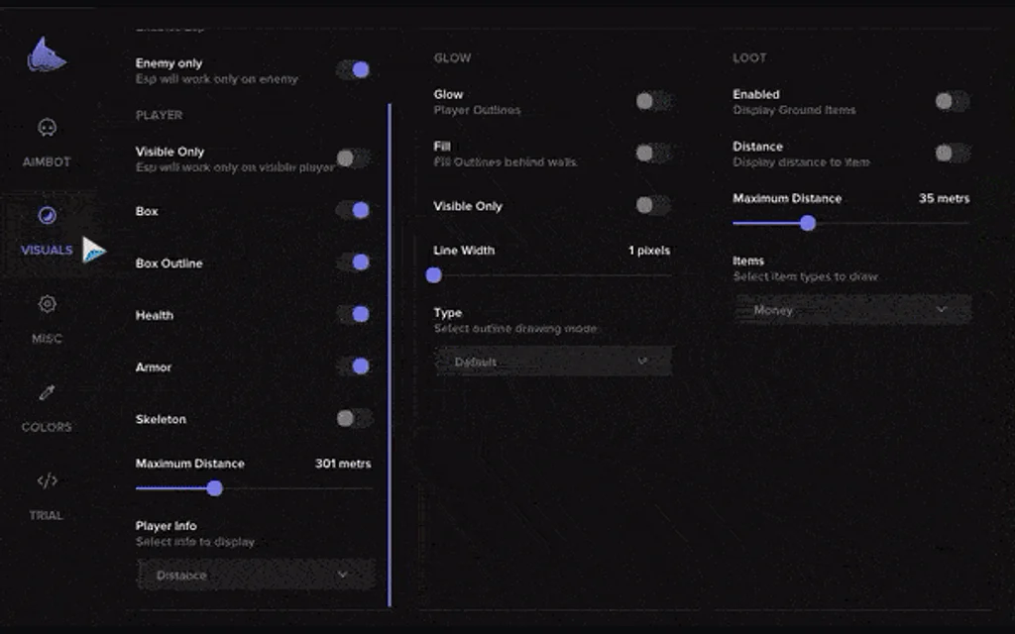1015x634 pixels.
Task: Switch to the VISUALS tab label
Action: pos(47,250)
